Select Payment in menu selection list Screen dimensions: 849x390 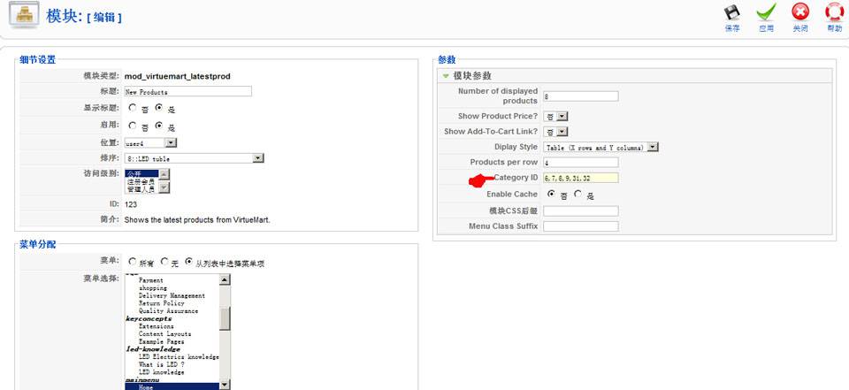click(150, 280)
